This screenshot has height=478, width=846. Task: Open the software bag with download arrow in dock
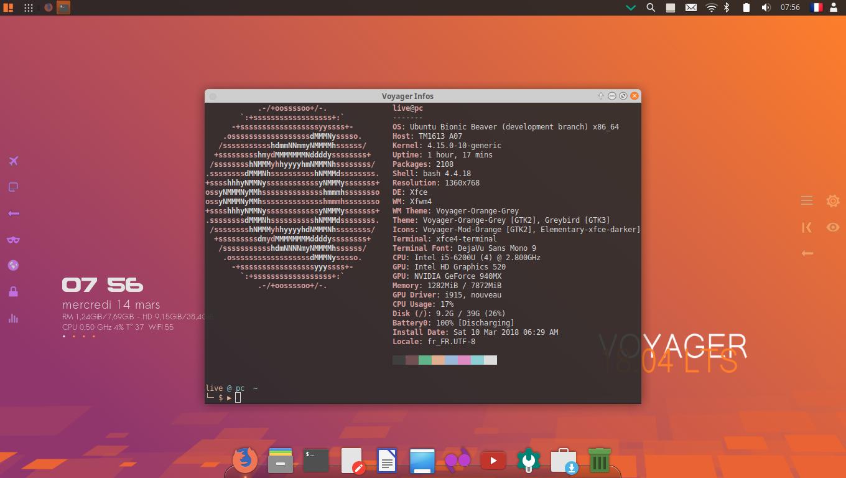coord(564,461)
